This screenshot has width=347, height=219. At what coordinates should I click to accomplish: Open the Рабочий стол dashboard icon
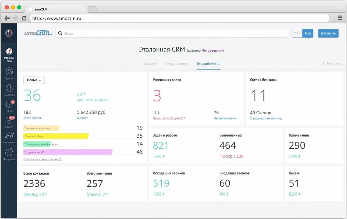[9, 53]
